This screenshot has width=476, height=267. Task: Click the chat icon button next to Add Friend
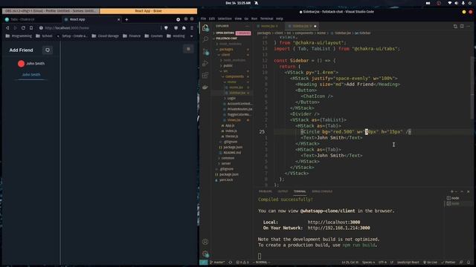[x=48, y=50]
